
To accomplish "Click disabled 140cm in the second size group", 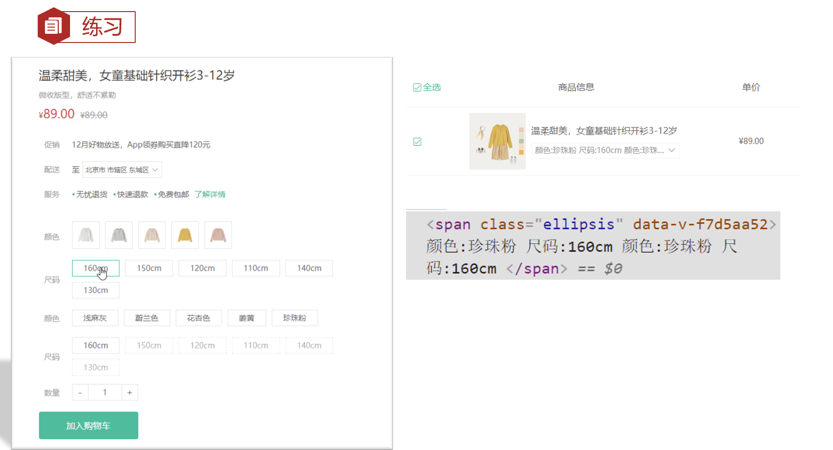I will pos(309,345).
